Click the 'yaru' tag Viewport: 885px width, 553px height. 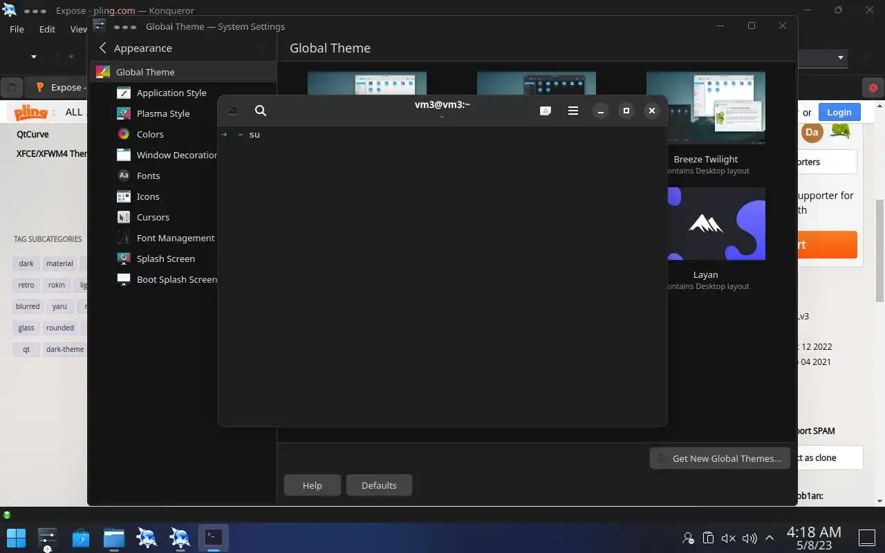point(59,306)
